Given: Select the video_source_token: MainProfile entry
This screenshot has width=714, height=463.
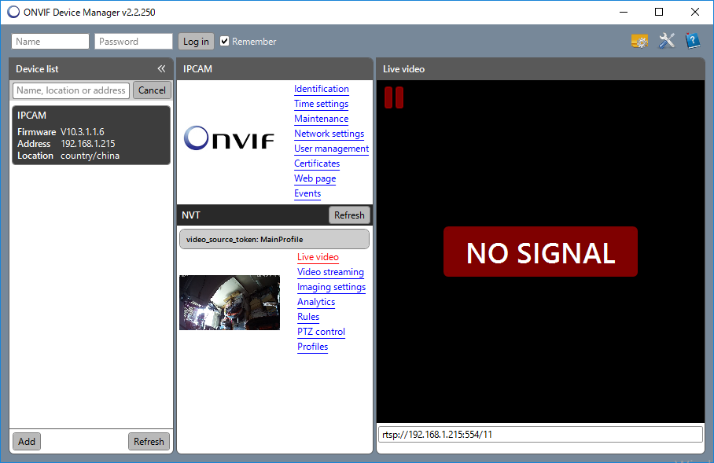Looking at the screenshot, I should point(274,240).
